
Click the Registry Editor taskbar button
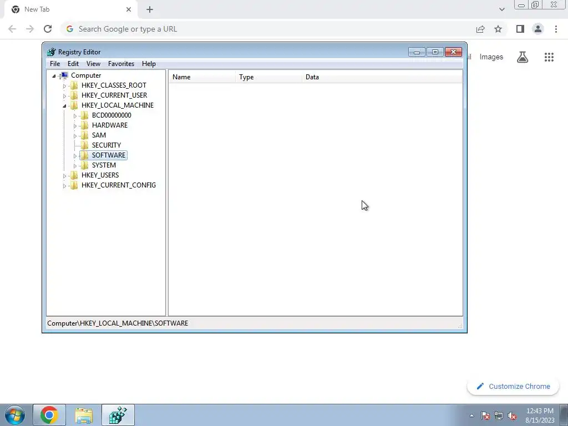[118, 415]
